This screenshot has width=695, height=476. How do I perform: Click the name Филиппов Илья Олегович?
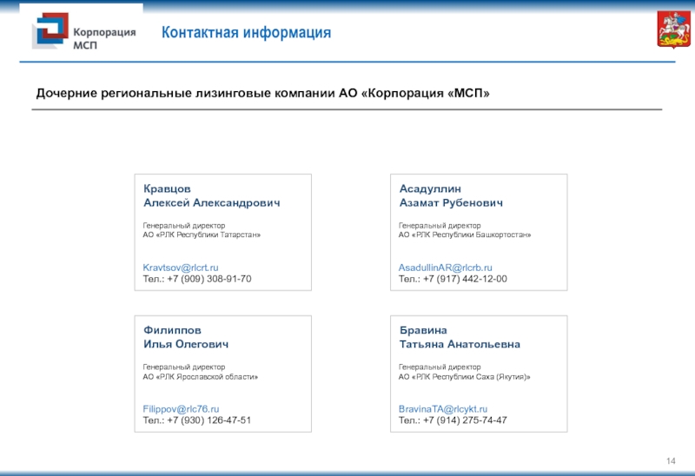186,337
